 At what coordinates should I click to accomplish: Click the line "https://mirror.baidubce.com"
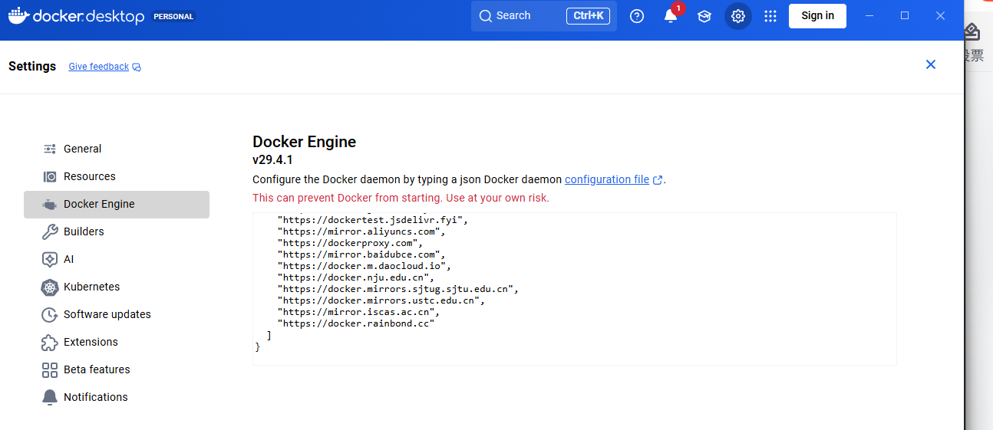pyautogui.click(x=361, y=254)
